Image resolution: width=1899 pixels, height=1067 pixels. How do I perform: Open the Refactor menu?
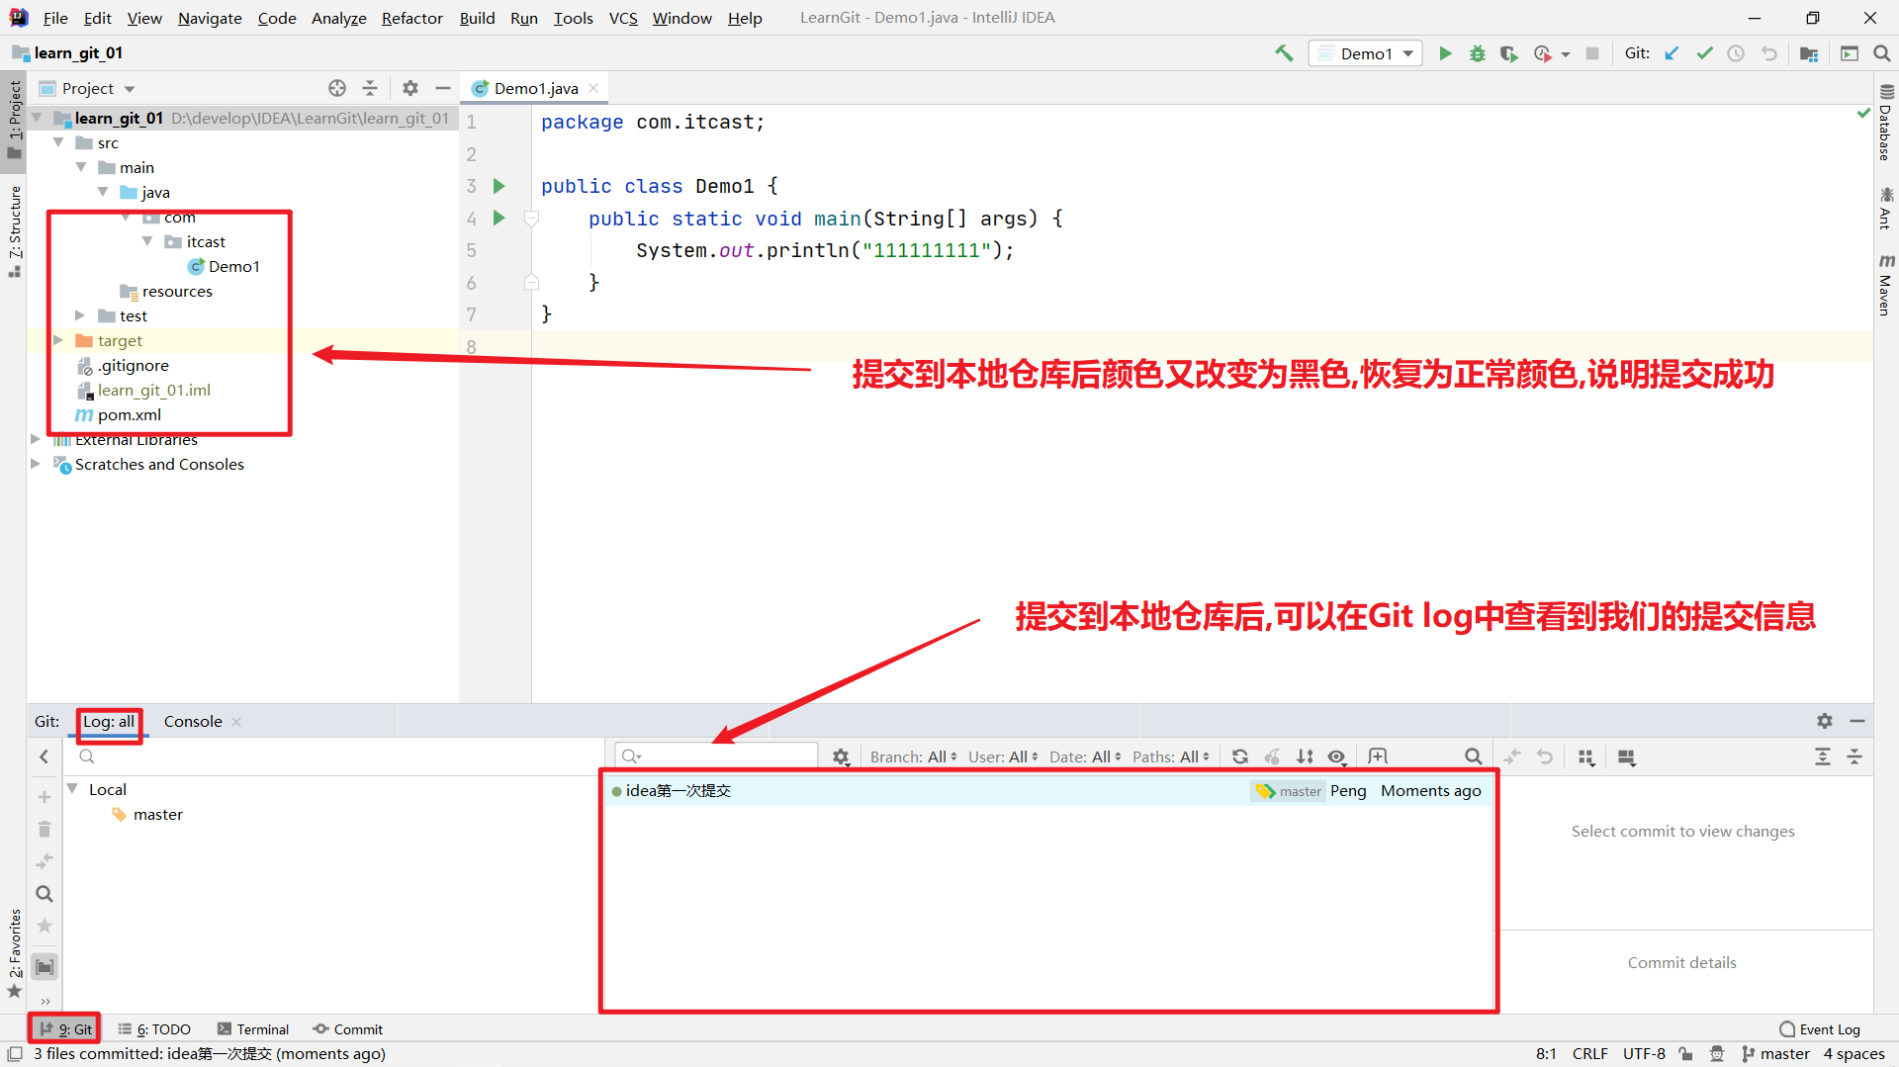(x=412, y=18)
